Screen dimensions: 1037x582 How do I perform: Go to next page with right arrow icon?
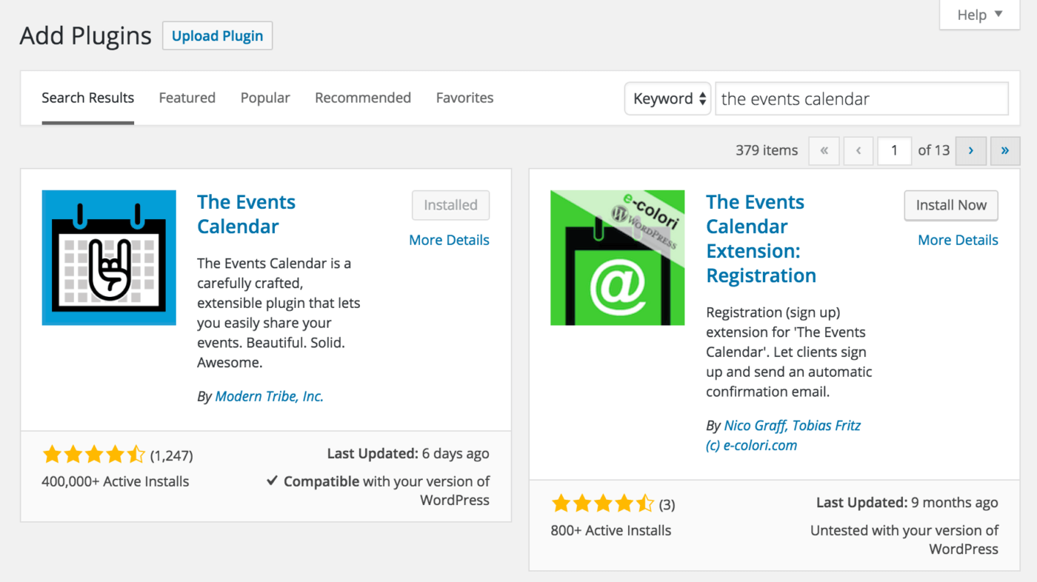click(970, 150)
